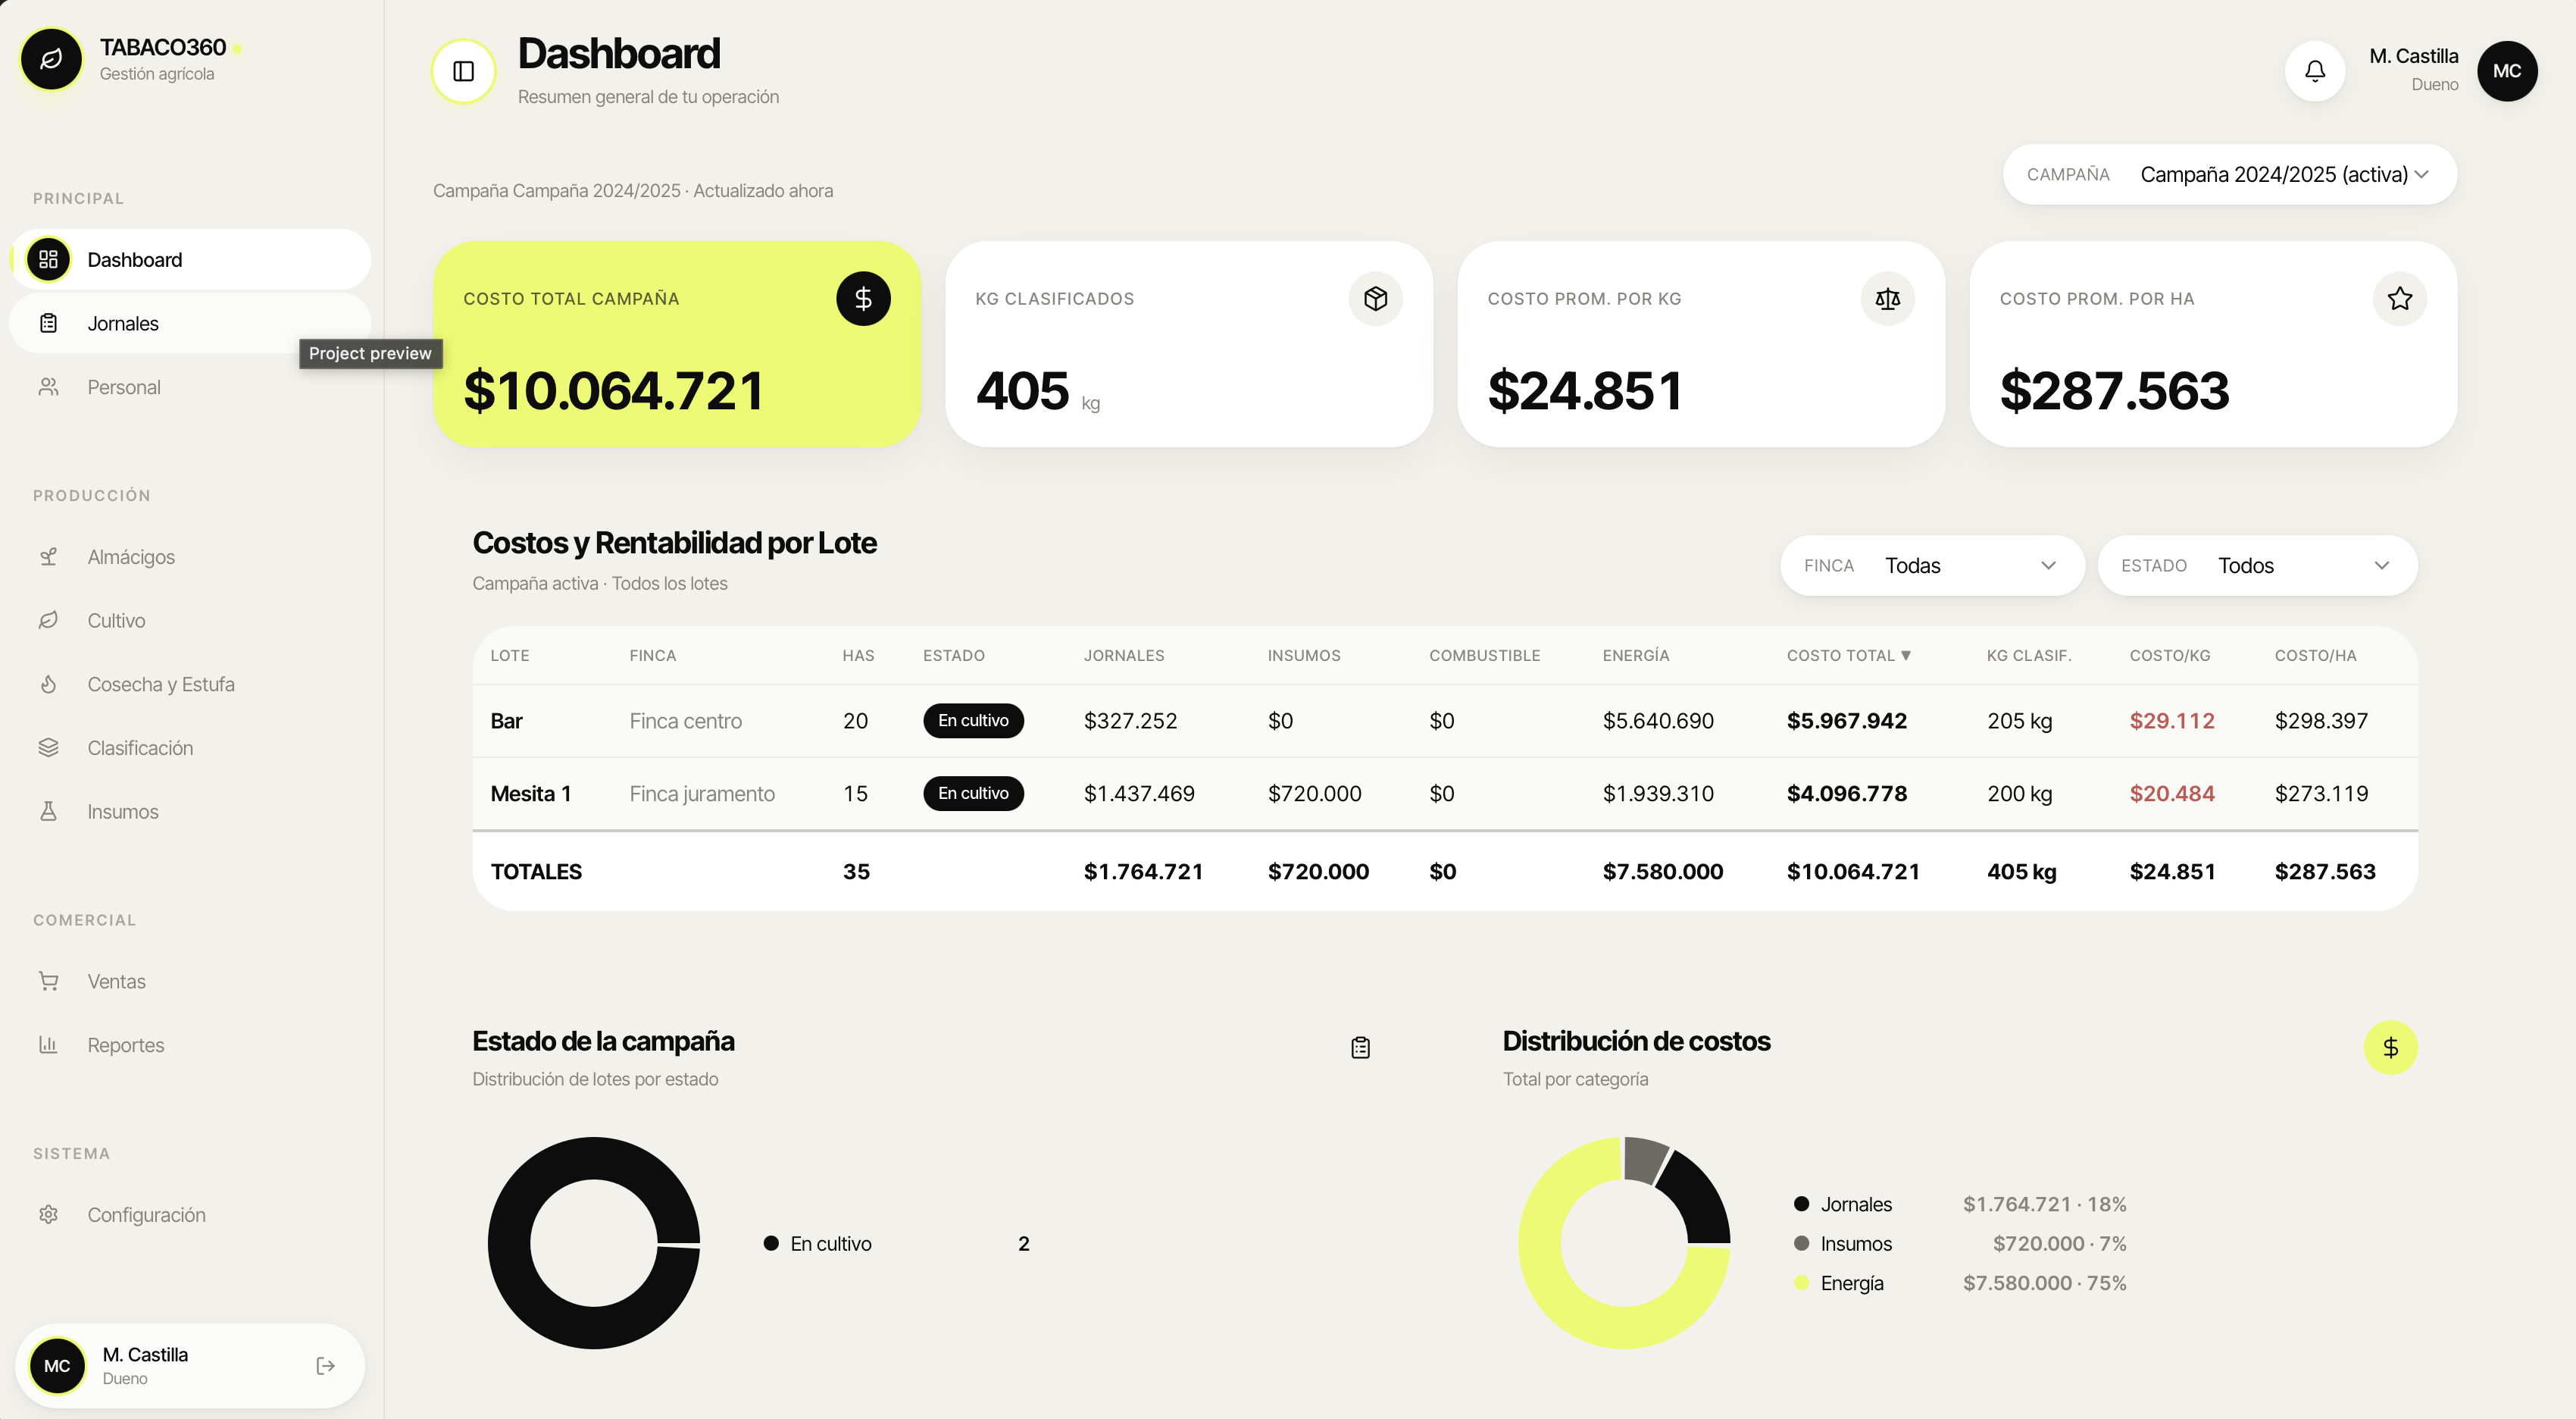The image size is (2576, 1419).
Task: Click the $29.112 cost per kg value
Action: tap(2171, 721)
